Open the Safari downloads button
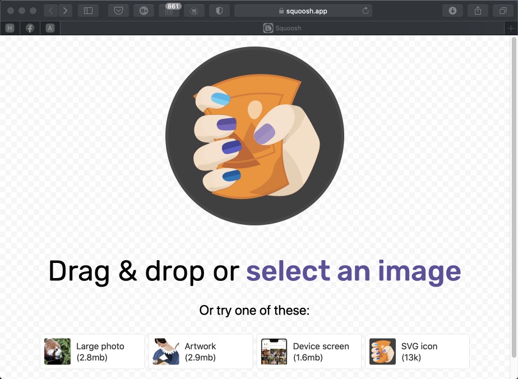The width and height of the screenshot is (518, 379). click(x=452, y=11)
